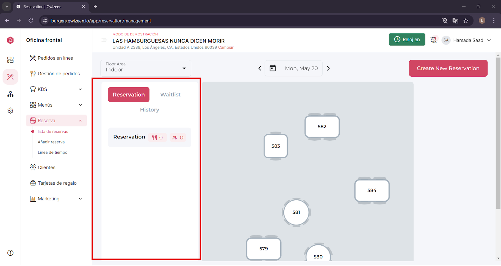Select table 584 on the floor plan
The height and width of the screenshot is (266, 501).
(372, 190)
